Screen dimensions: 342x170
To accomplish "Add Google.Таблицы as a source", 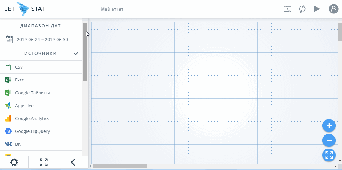I will click(32, 93).
